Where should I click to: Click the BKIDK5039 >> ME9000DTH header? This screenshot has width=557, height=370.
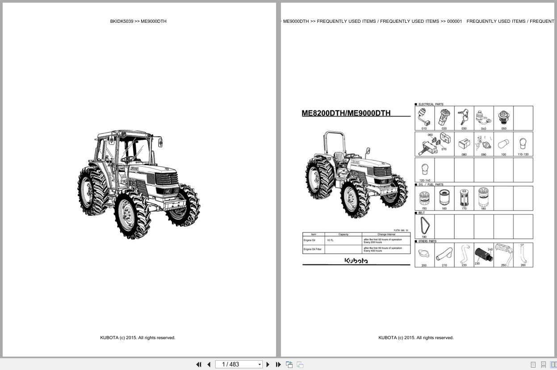click(x=138, y=21)
